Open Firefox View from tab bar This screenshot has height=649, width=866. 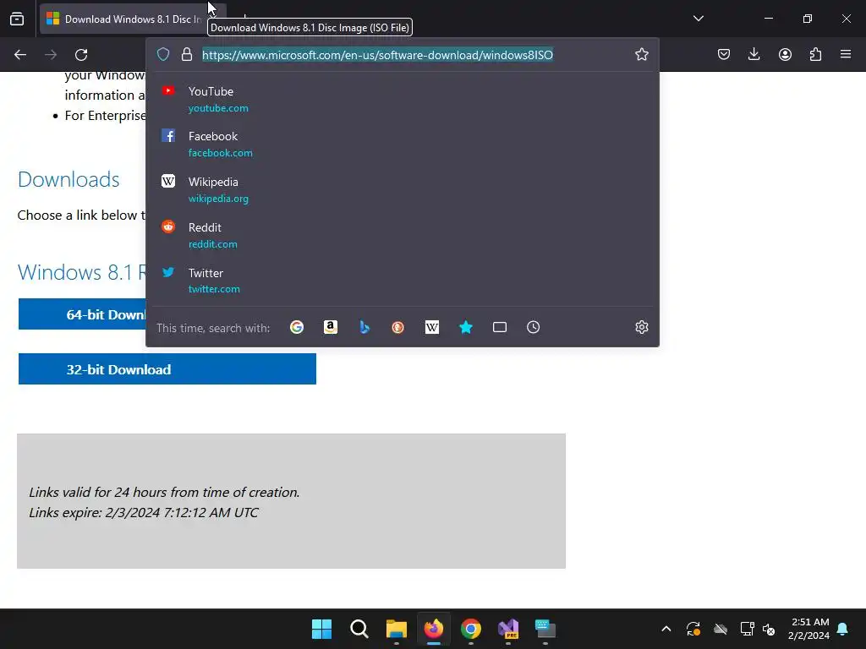coord(17,19)
